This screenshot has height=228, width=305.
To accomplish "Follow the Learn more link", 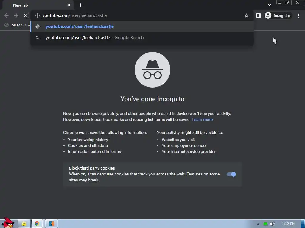I will click(202, 119).
